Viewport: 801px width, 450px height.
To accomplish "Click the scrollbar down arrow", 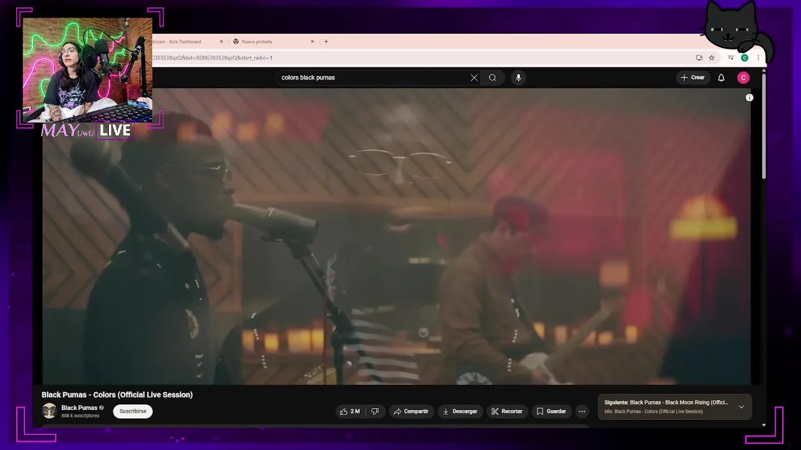I will [764, 425].
